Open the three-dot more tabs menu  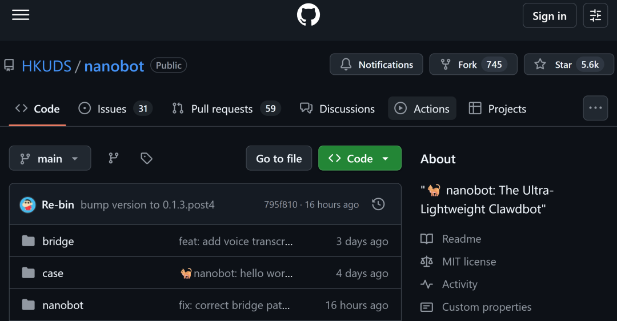595,108
